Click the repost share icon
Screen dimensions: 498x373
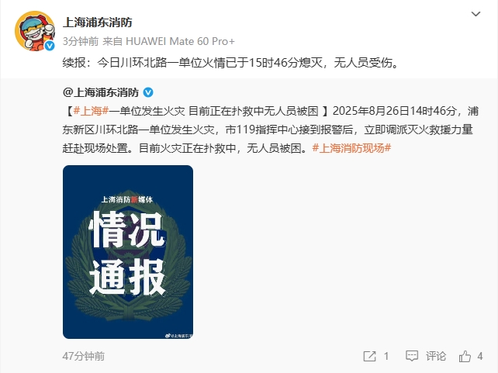coord(369,356)
